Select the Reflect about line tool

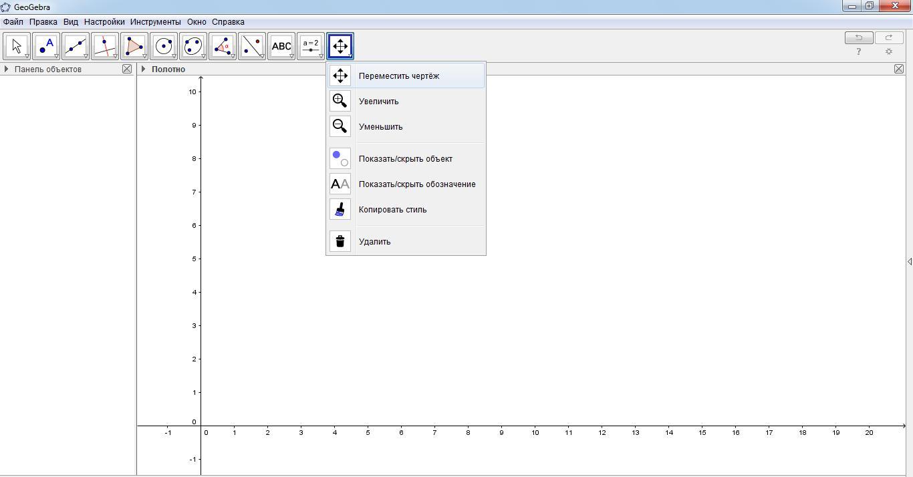[252, 46]
